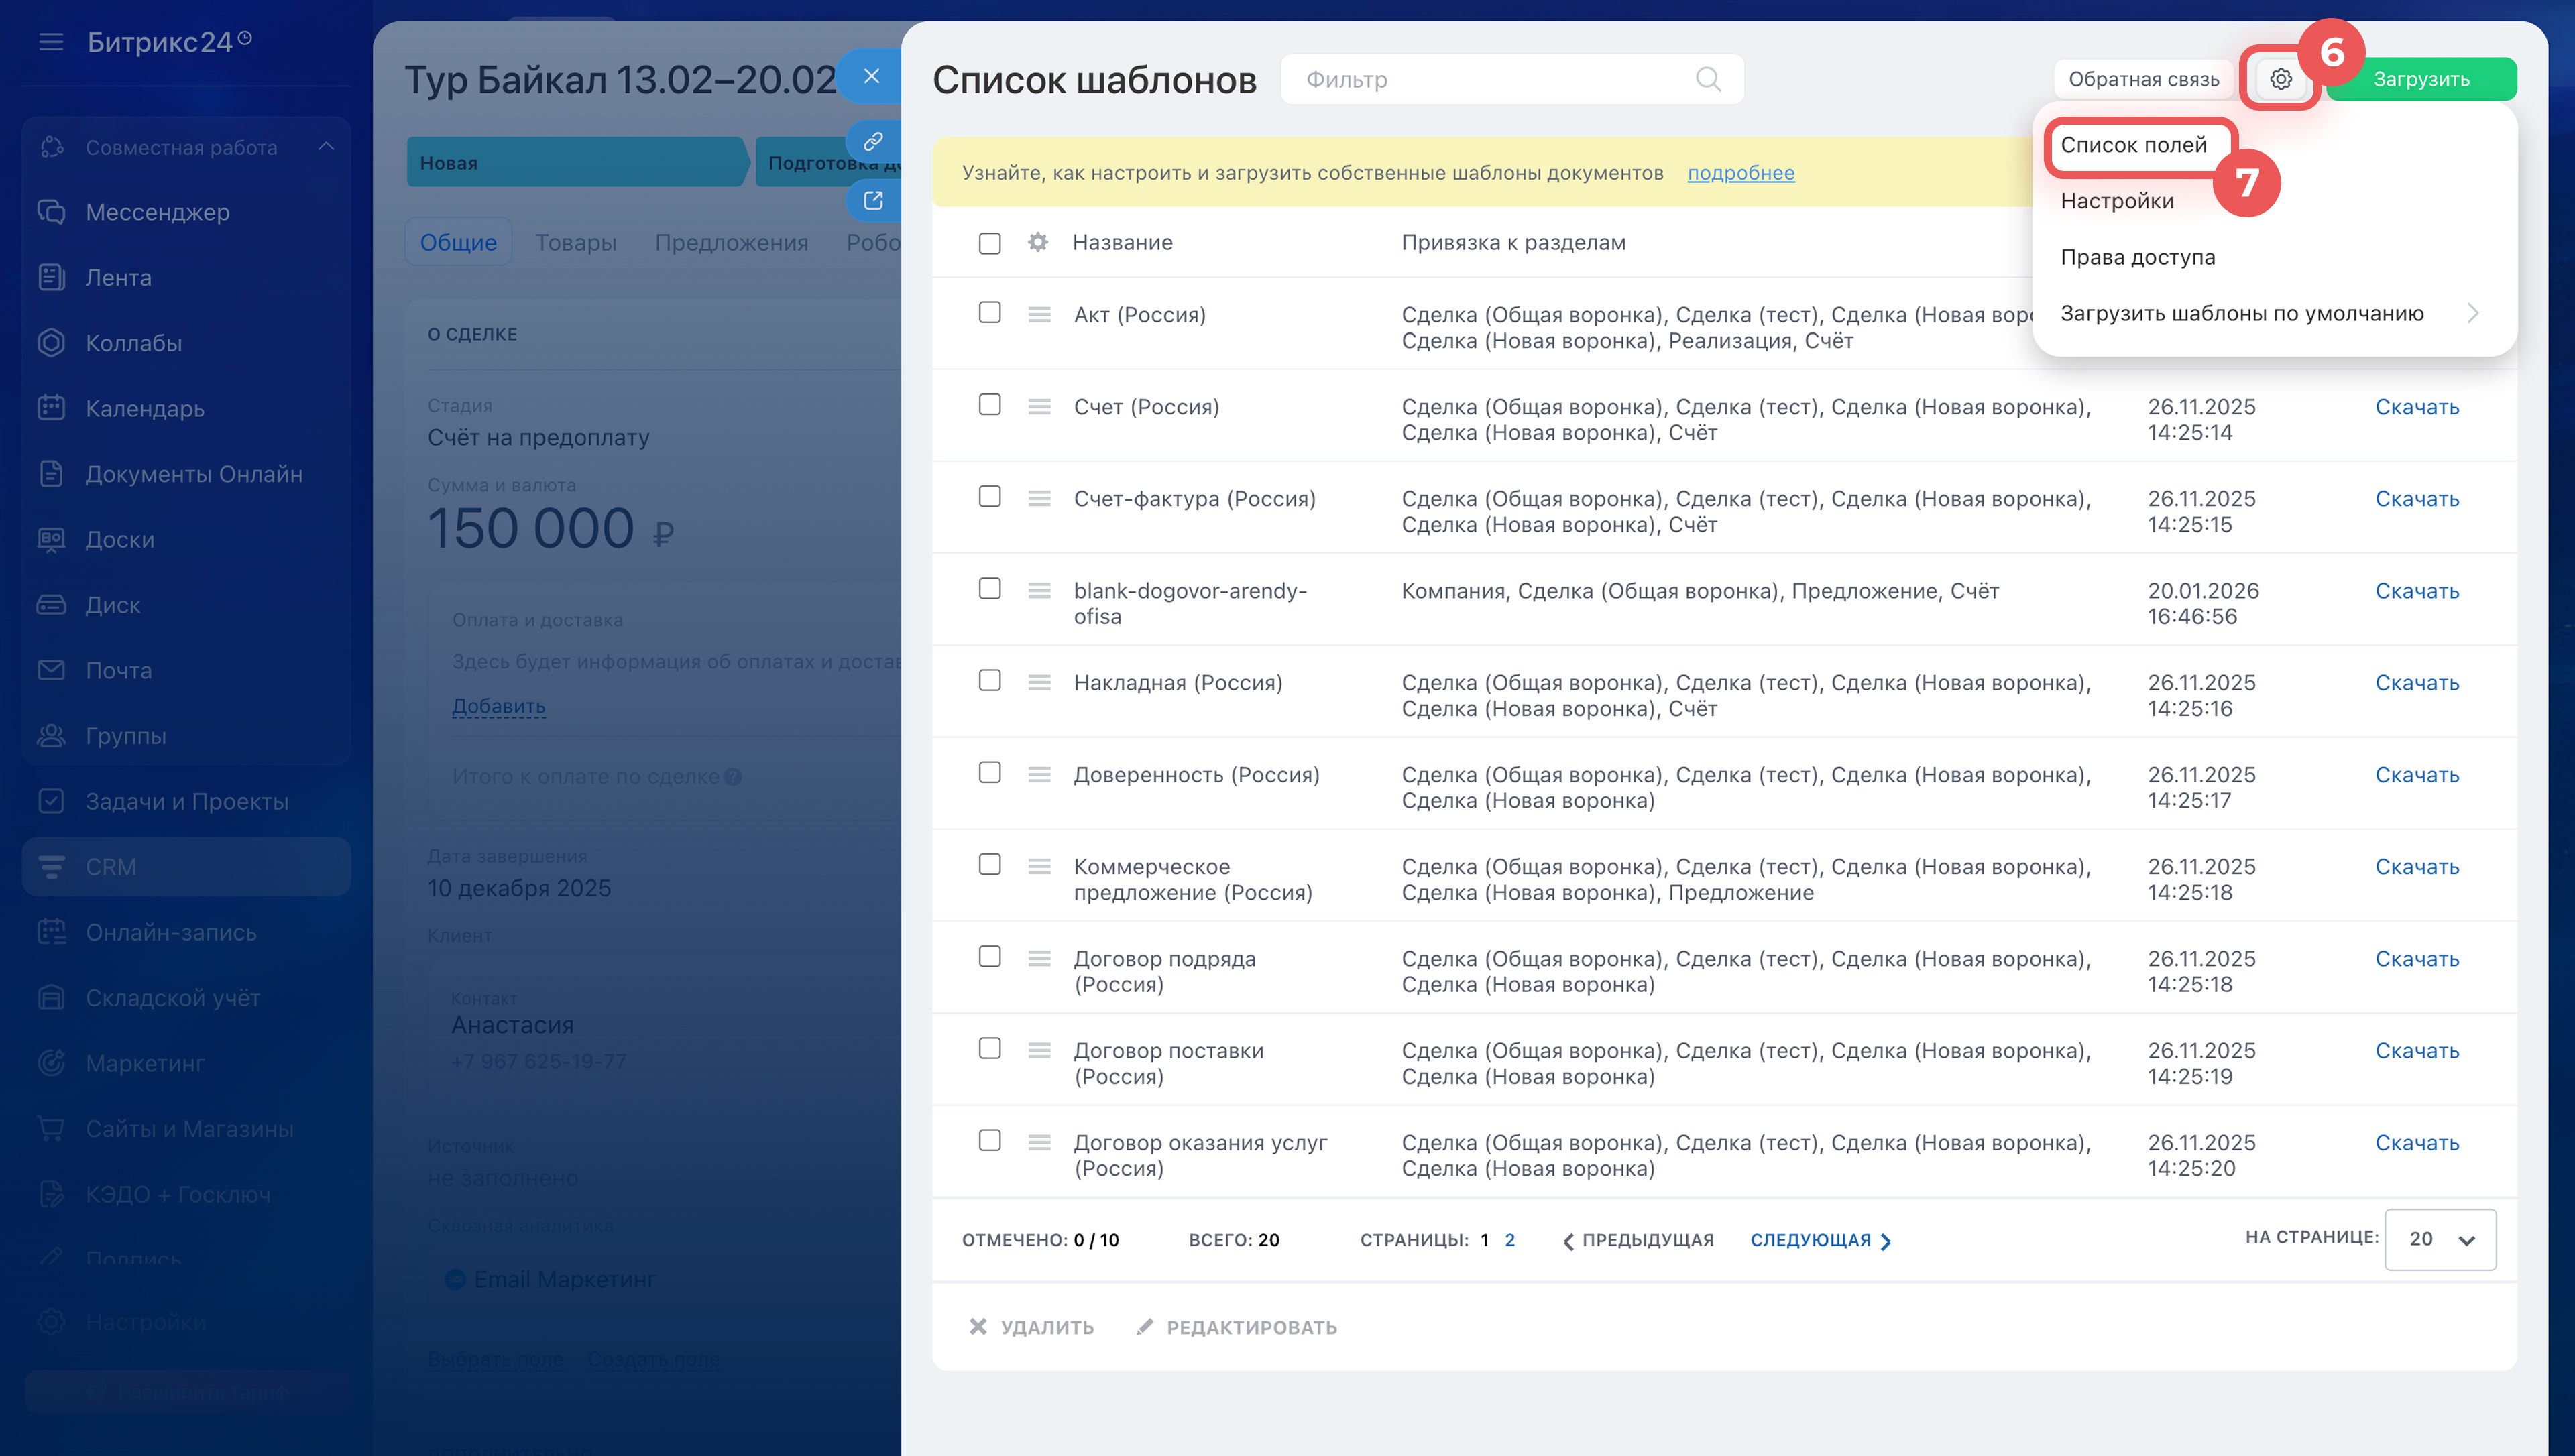Check the box for Счет (Россия) template
The image size is (2575, 1456).
point(989,405)
